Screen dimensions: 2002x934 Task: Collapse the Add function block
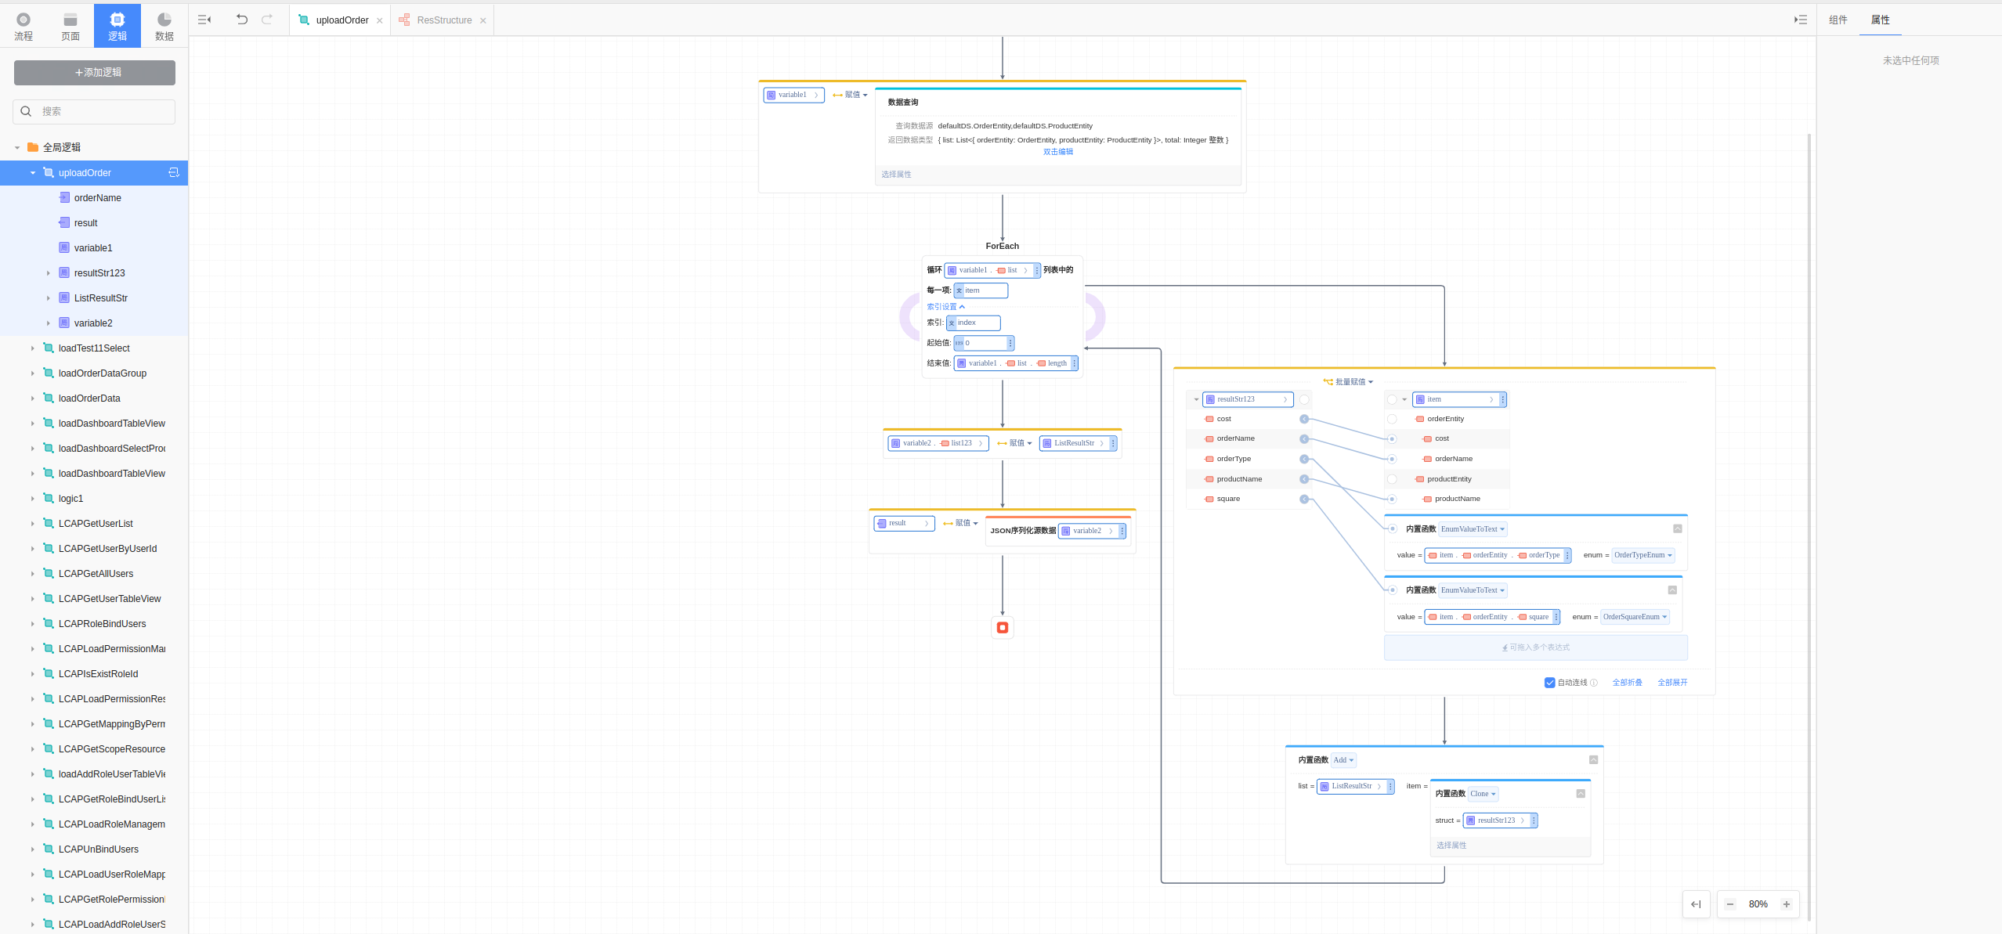pyautogui.click(x=1593, y=759)
